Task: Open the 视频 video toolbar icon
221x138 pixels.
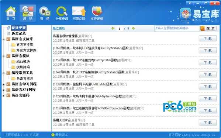Action: tap(45, 13)
